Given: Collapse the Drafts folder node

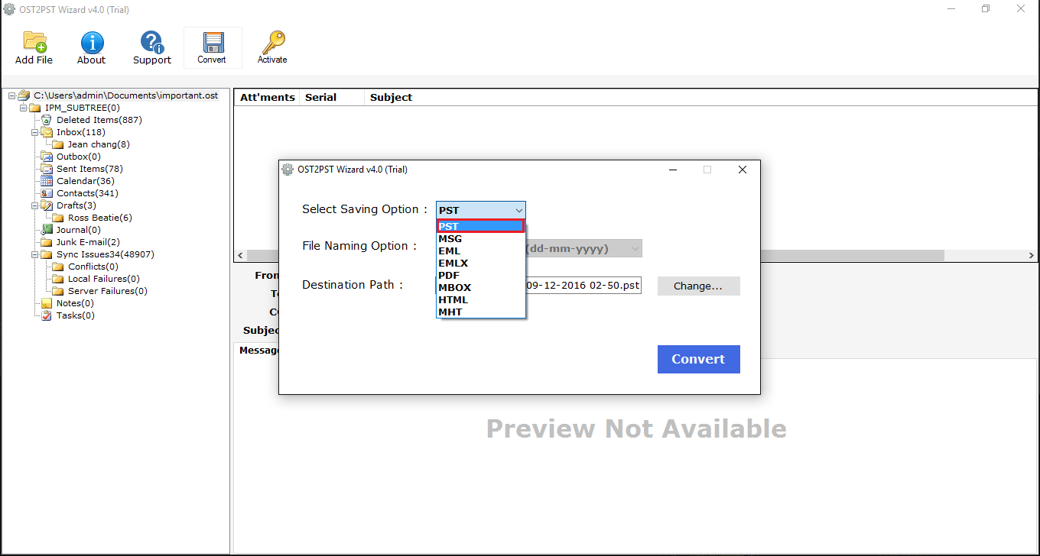Looking at the screenshot, I should click(35, 205).
